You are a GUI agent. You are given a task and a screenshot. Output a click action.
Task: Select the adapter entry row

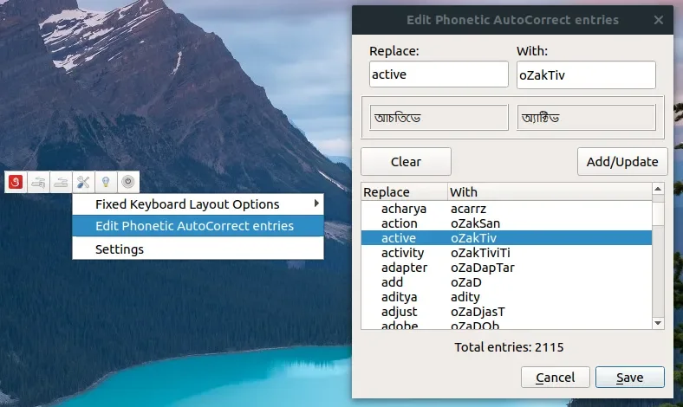pos(506,268)
